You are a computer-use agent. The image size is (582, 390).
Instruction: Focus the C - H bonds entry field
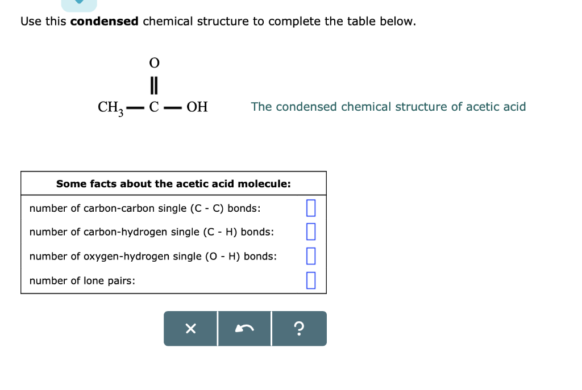310,231
